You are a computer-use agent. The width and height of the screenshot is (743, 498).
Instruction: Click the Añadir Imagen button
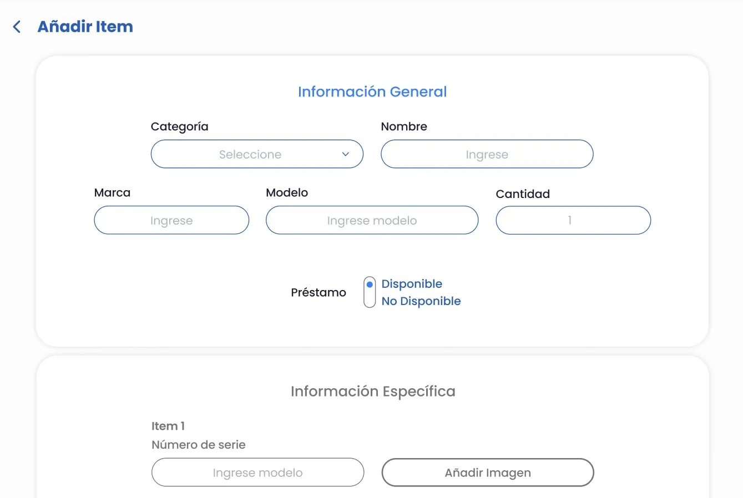click(x=487, y=472)
